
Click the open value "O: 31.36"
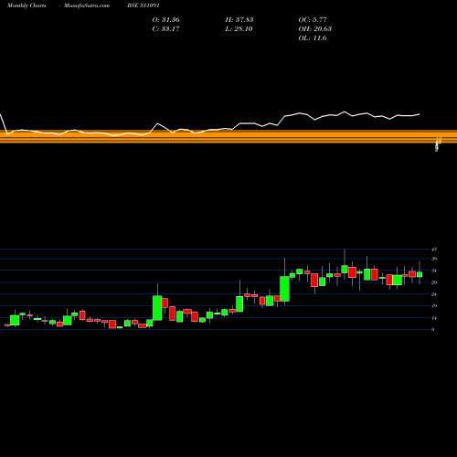[165, 20]
